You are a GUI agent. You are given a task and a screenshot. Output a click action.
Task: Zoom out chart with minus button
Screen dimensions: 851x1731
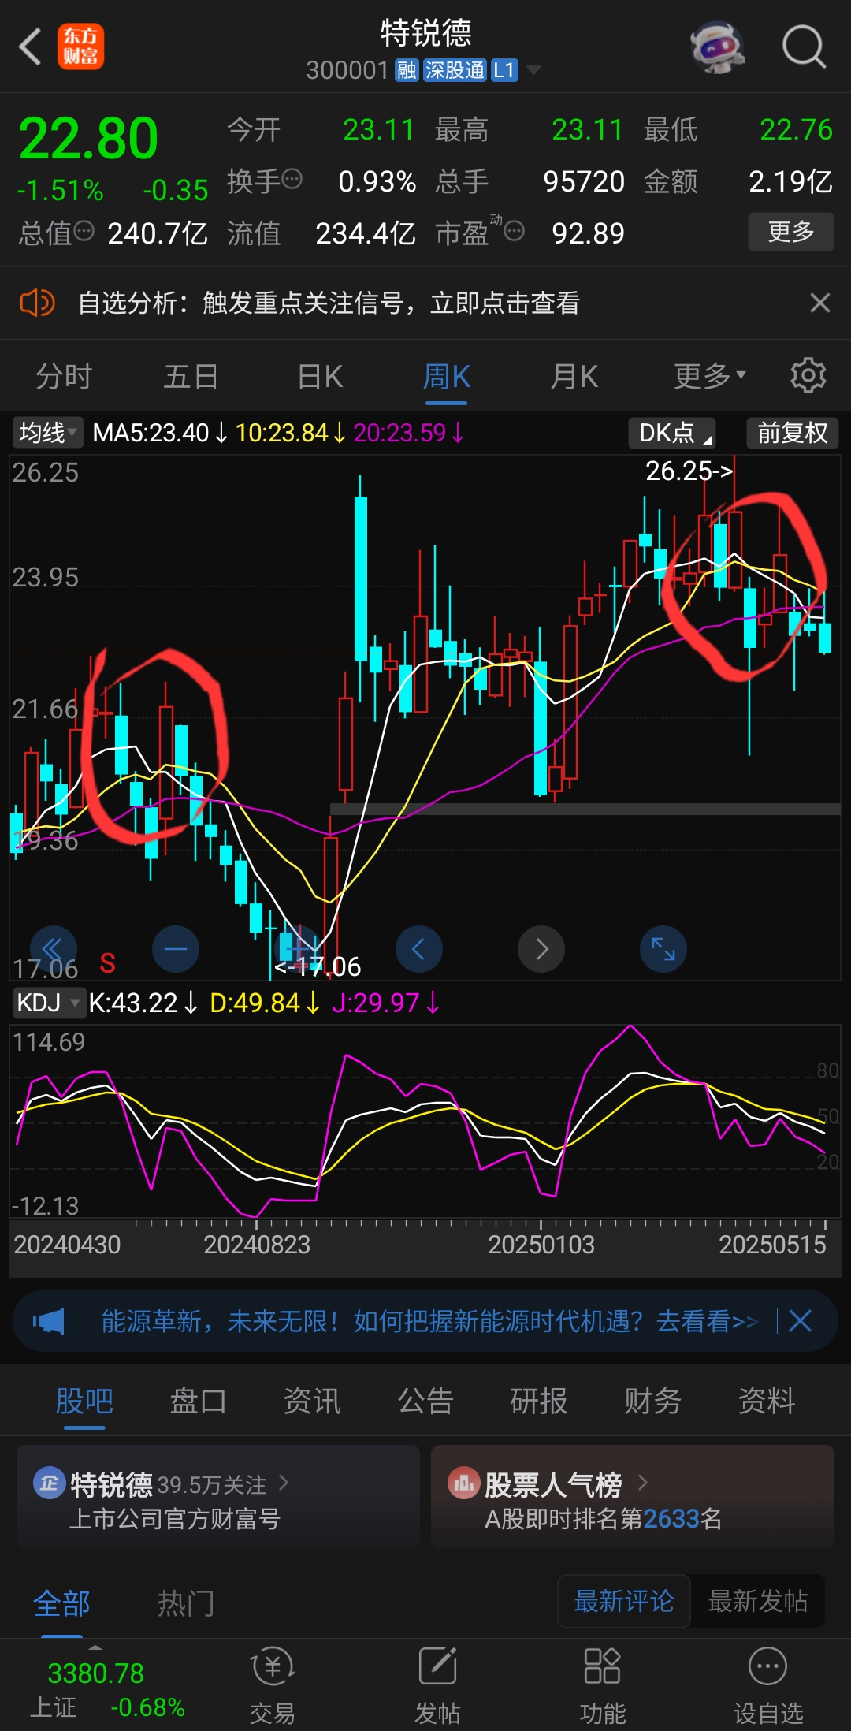tap(176, 949)
